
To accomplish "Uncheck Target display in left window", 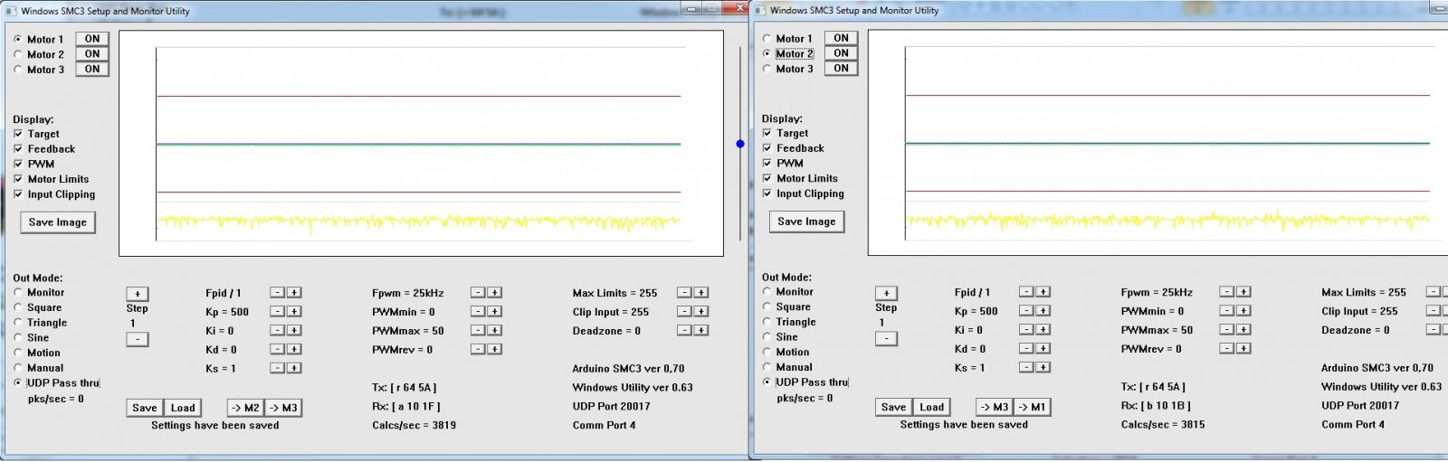I will tap(18, 134).
